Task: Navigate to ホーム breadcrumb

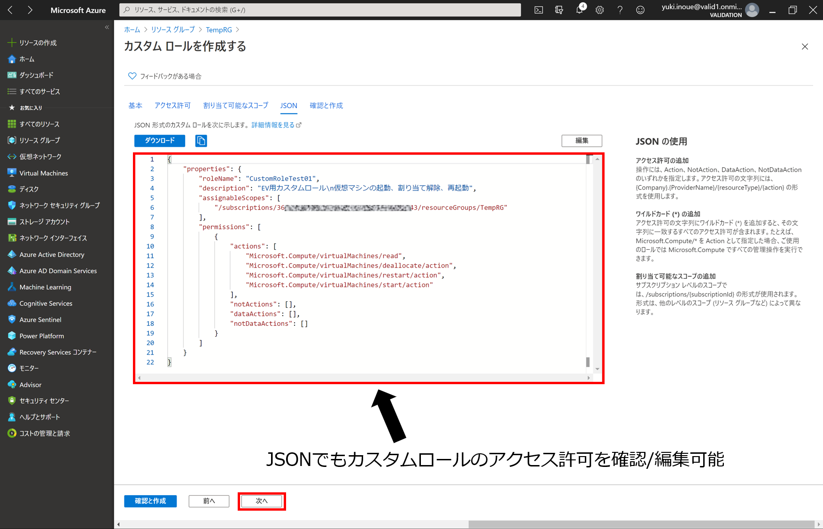Action: pyautogui.click(x=132, y=30)
